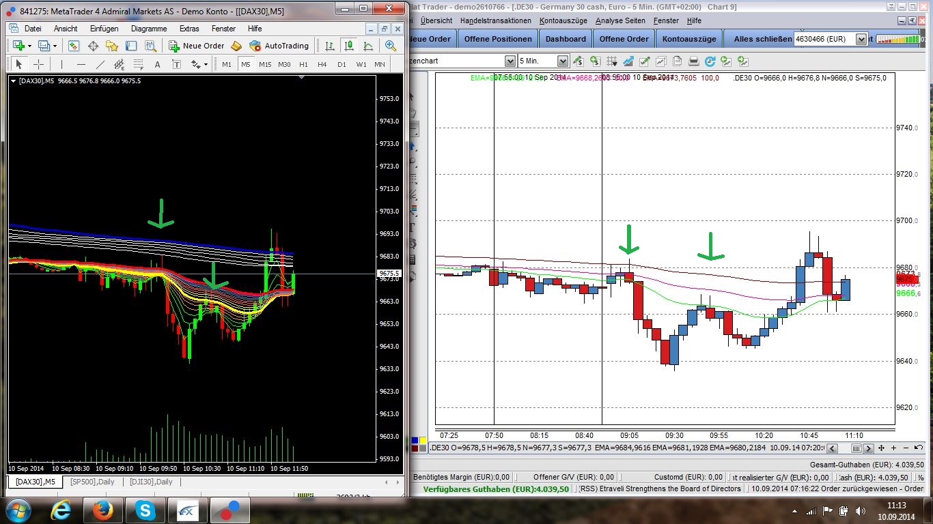Viewport: 933px width, 524px height.
Task: Select the text label tool
Action: tap(176, 64)
